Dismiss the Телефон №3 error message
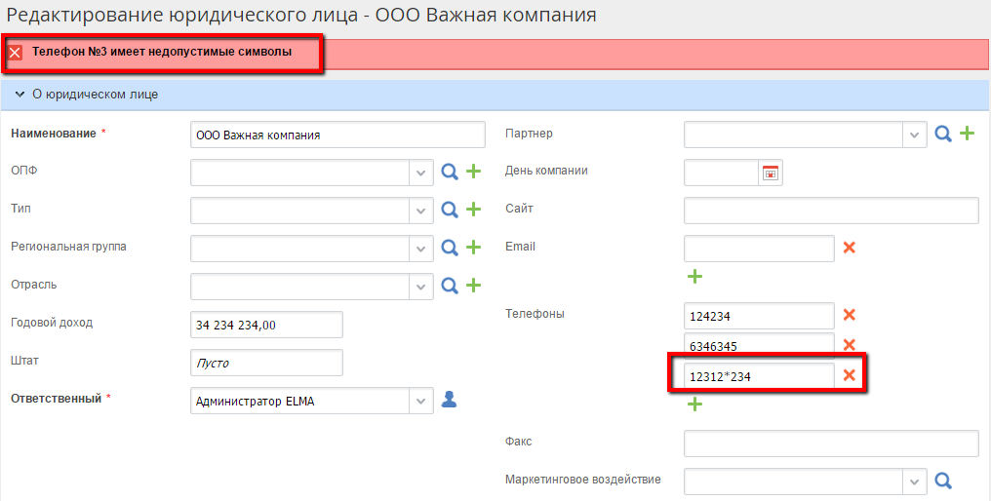 pos(16,53)
